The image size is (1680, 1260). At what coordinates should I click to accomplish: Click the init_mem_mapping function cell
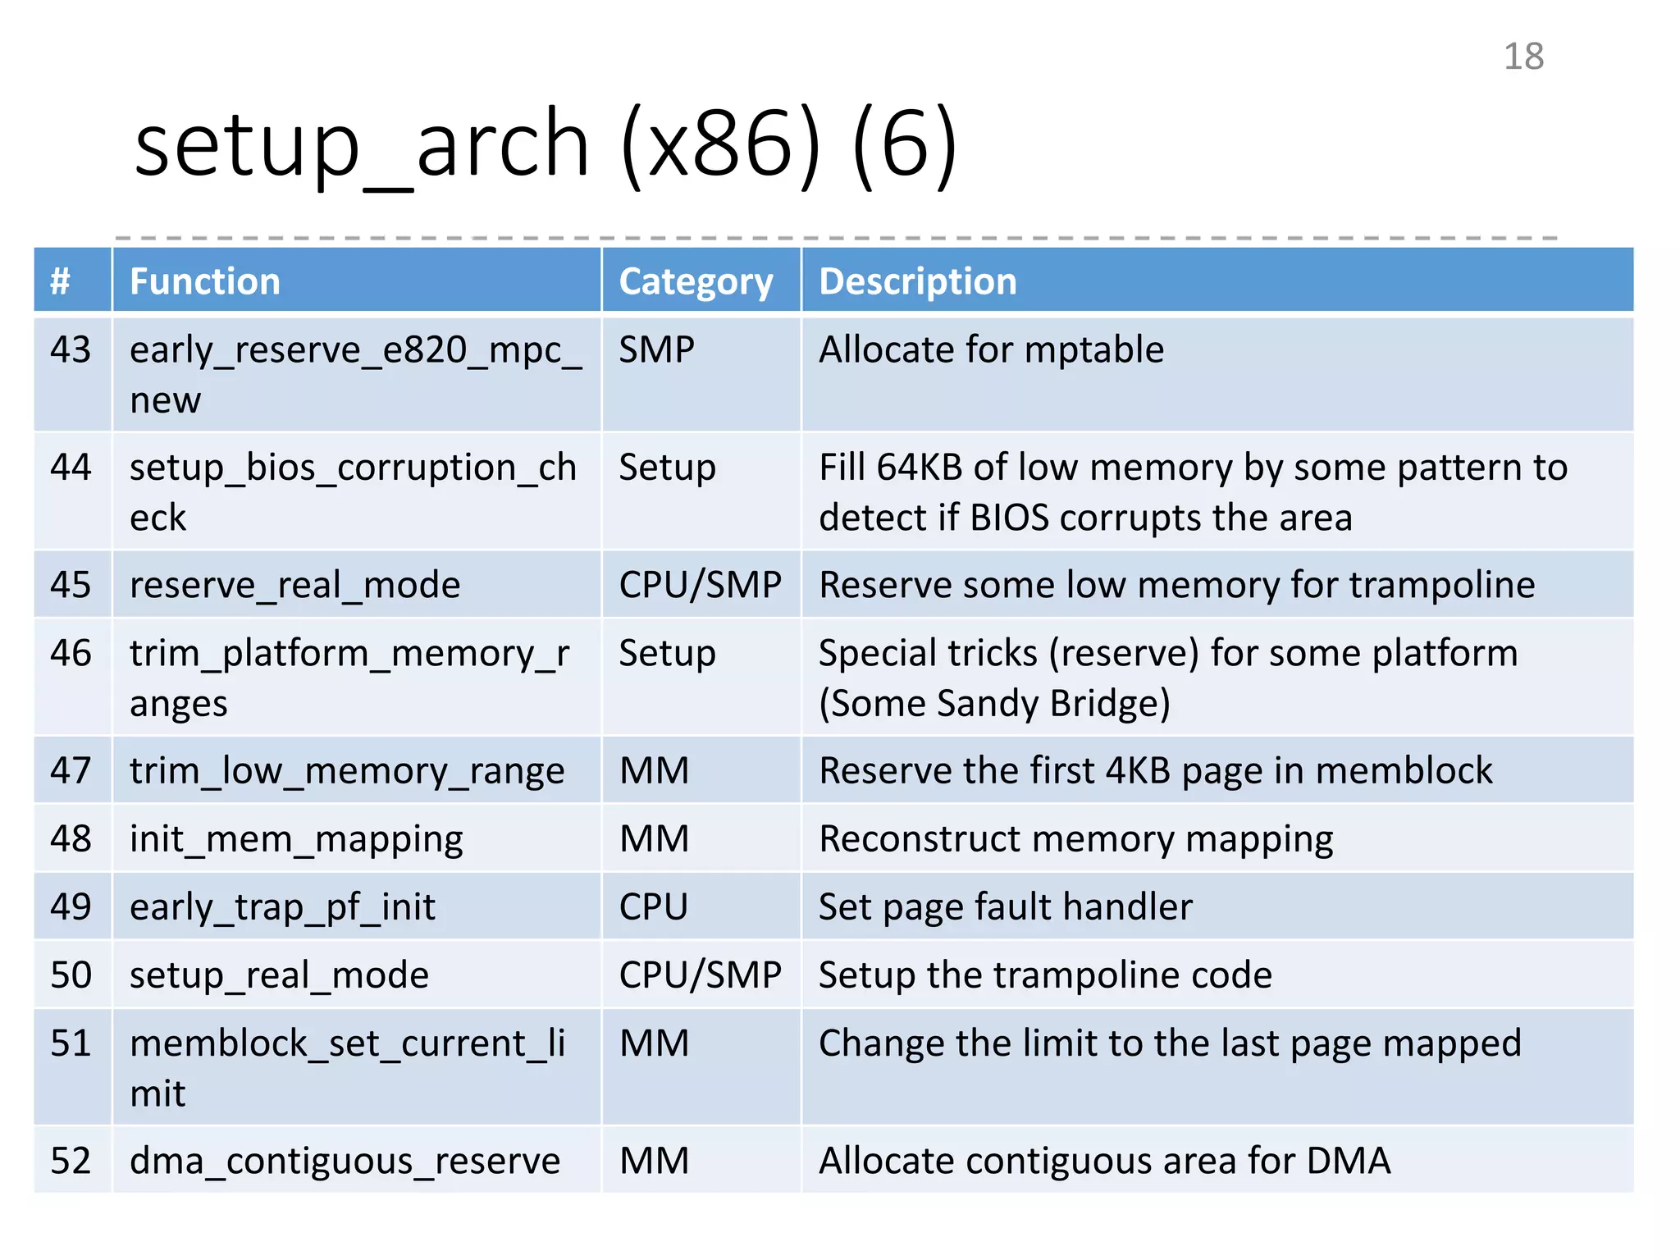point(296,839)
